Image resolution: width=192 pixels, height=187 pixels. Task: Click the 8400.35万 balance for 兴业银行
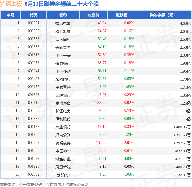pos(182,127)
